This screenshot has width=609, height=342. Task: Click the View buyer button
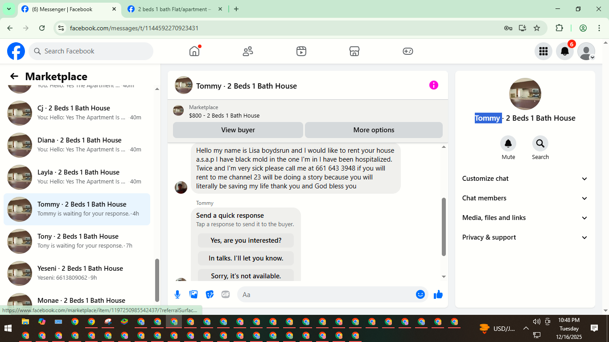click(x=238, y=130)
